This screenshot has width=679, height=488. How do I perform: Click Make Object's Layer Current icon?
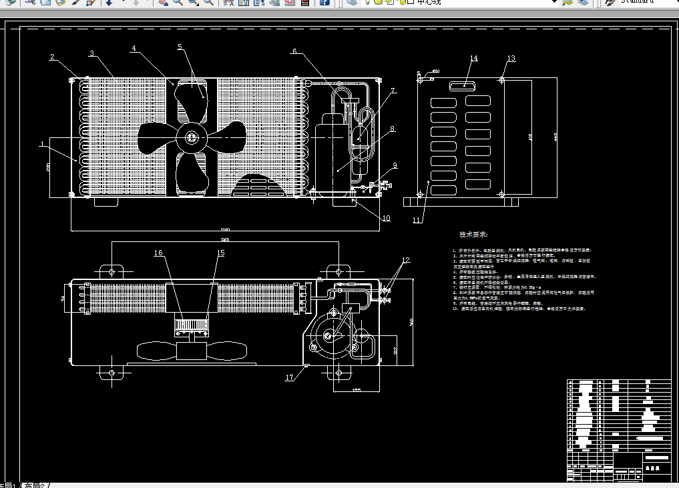coord(568,2)
